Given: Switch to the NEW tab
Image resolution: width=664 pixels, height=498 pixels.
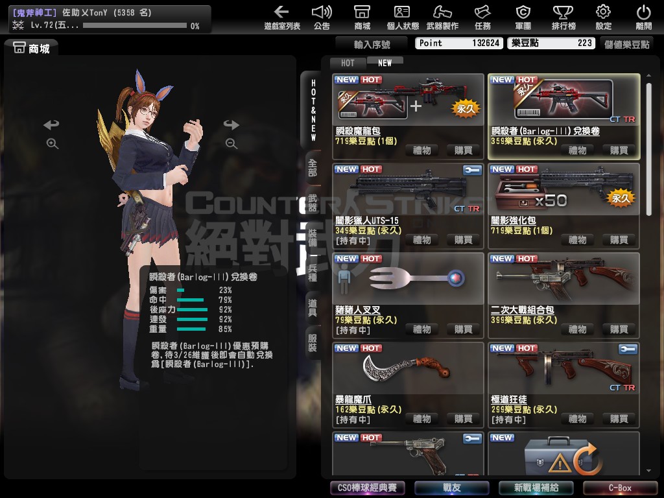Looking at the screenshot, I should [x=385, y=63].
